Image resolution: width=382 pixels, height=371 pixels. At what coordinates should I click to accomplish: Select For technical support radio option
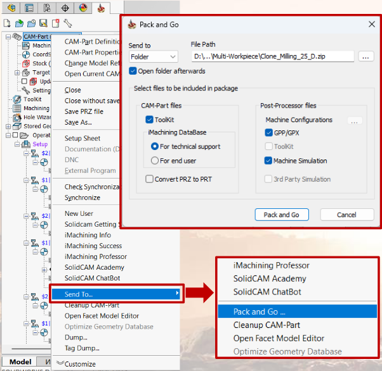[x=155, y=146]
